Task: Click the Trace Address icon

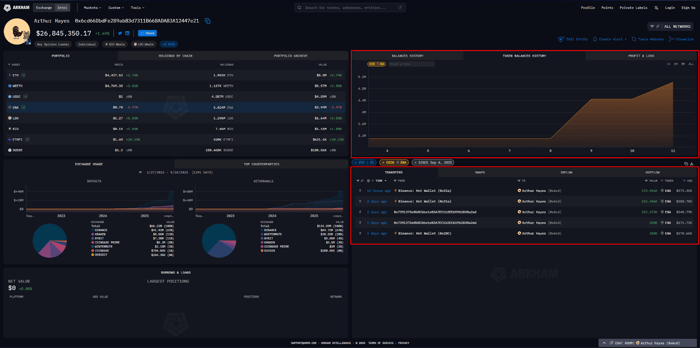Action: click(x=634, y=39)
